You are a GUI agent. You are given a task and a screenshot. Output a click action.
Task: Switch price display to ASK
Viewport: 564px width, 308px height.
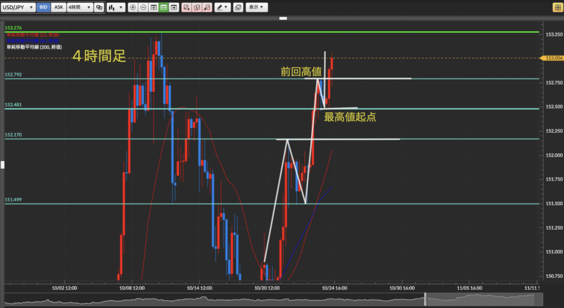[58, 8]
